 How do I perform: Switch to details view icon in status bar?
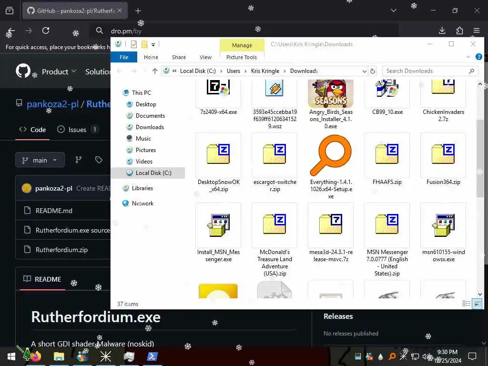(466, 304)
